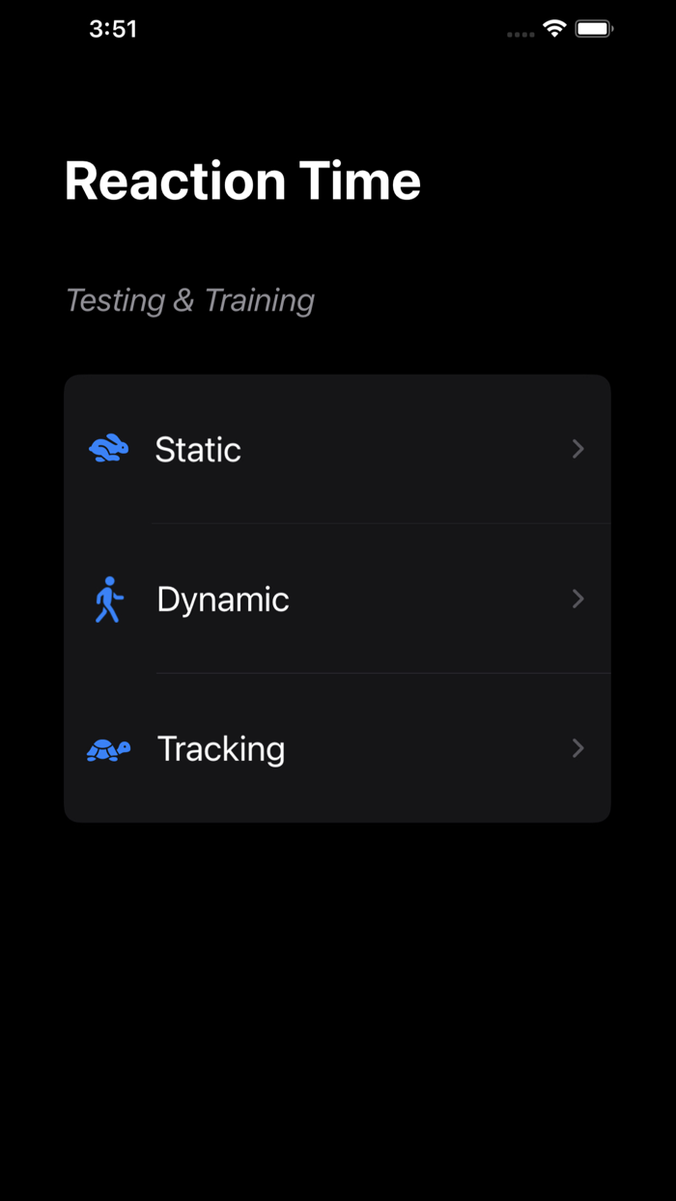The height and width of the screenshot is (1201, 676).
Task: Click the Reaction Time title
Action: click(242, 180)
